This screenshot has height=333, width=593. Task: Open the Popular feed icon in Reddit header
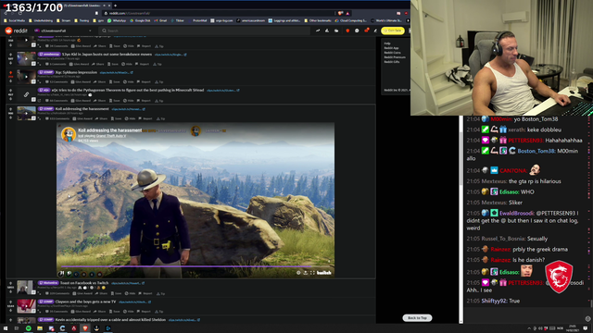318,31
